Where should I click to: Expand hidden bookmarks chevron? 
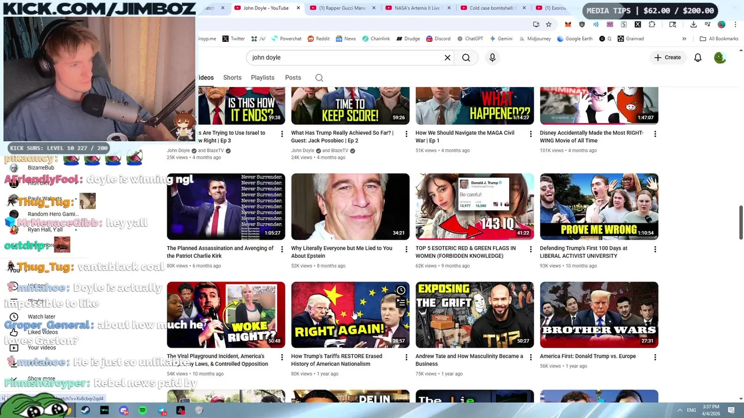(x=684, y=39)
